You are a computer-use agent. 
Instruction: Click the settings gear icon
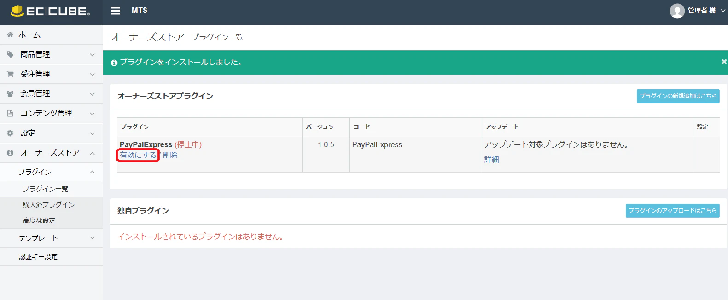point(10,133)
